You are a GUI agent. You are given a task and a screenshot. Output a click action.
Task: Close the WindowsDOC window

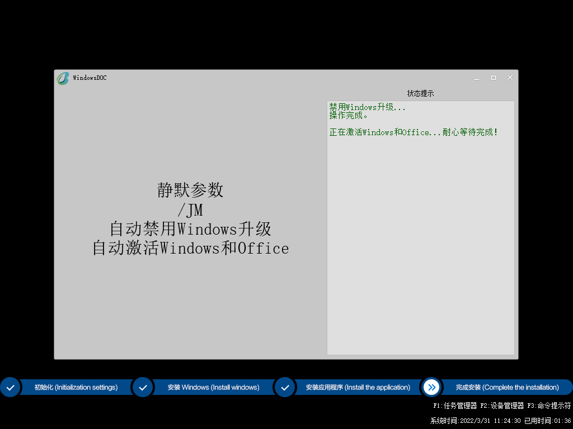pos(510,77)
